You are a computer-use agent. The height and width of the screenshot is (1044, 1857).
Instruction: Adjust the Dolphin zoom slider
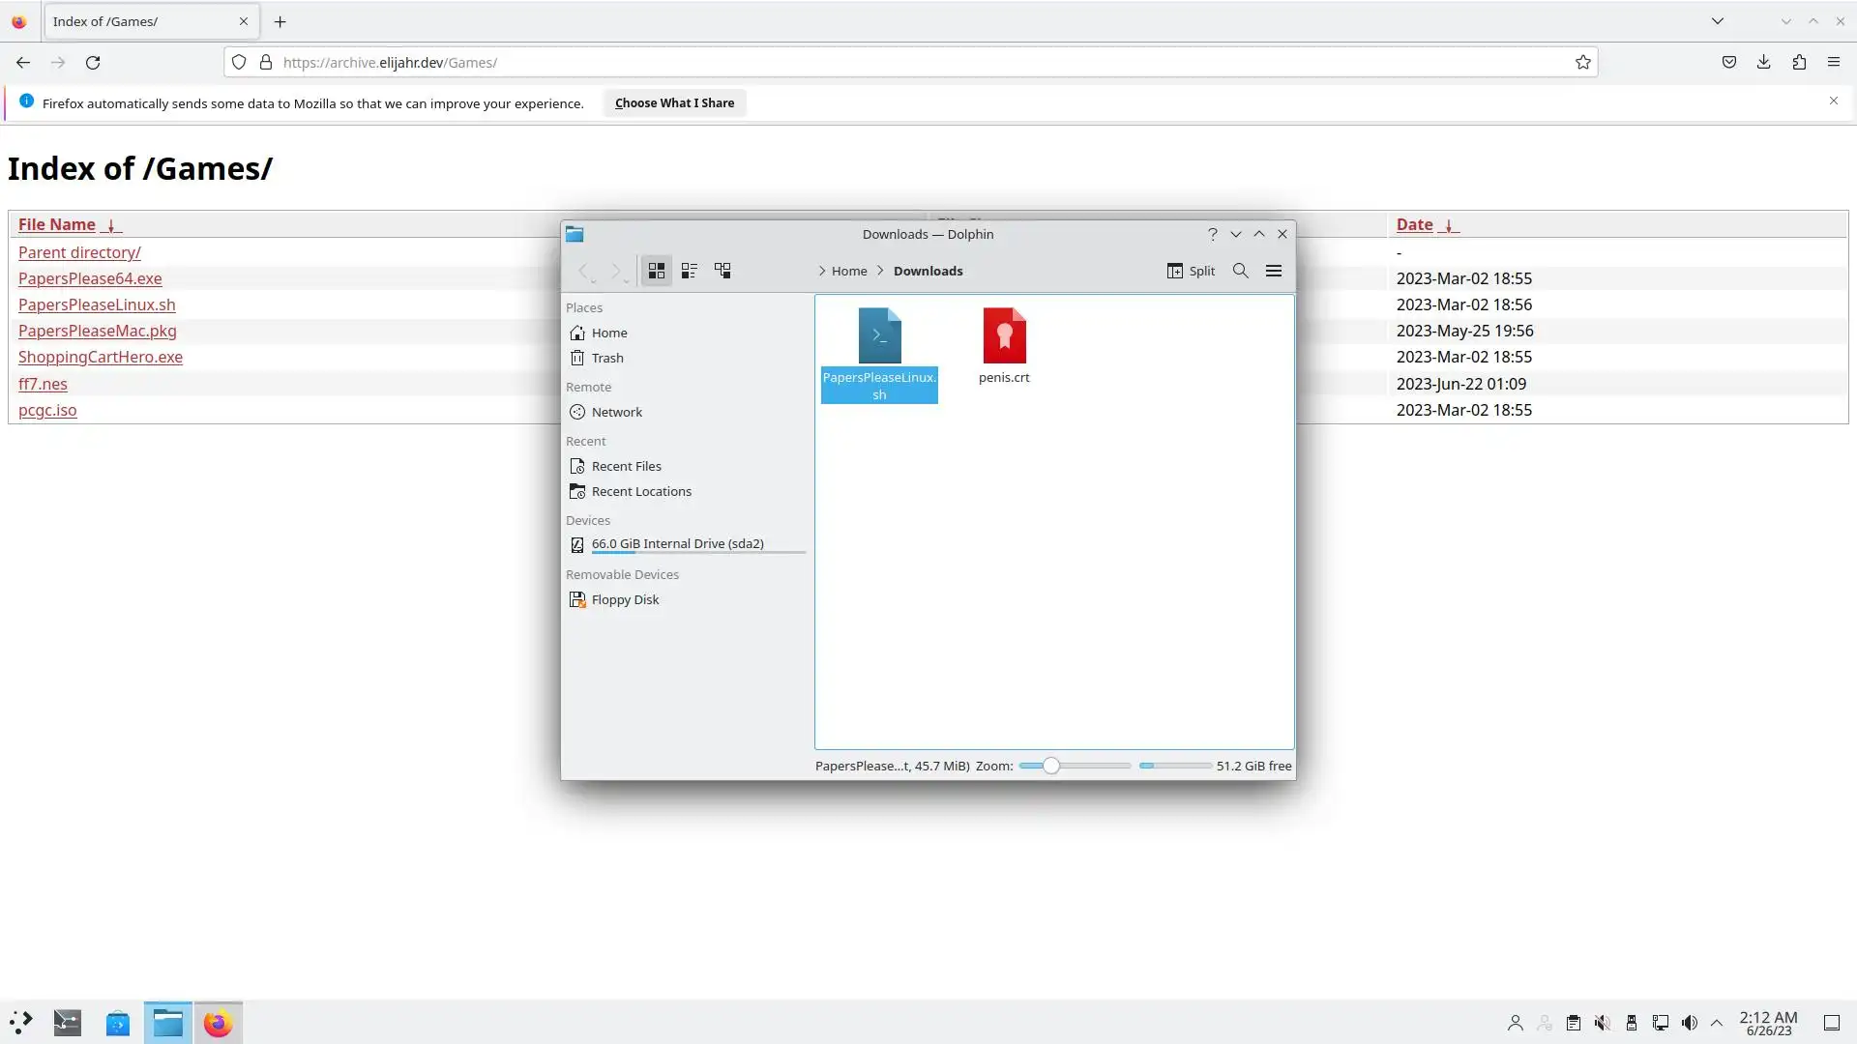point(1051,766)
